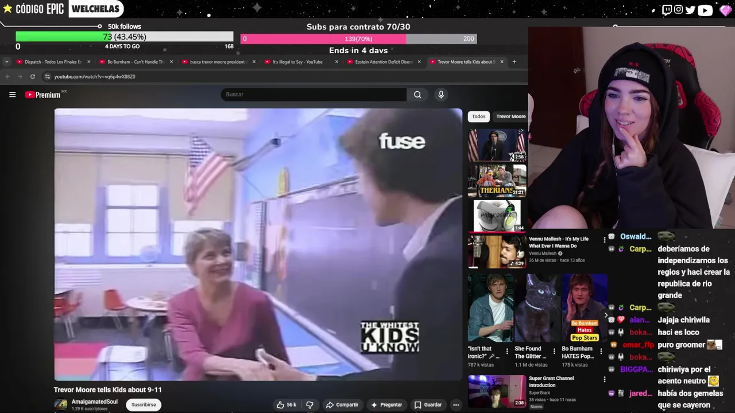Open Super Grant Channel Introduction title

click(x=551, y=381)
